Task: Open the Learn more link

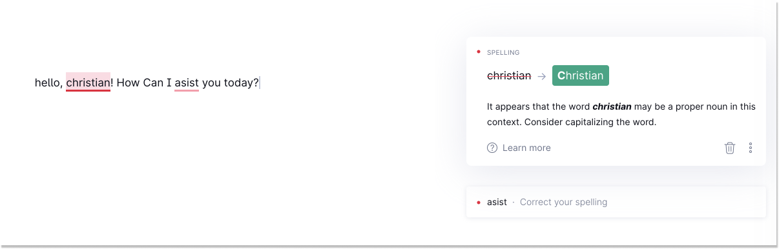Action: (526, 148)
